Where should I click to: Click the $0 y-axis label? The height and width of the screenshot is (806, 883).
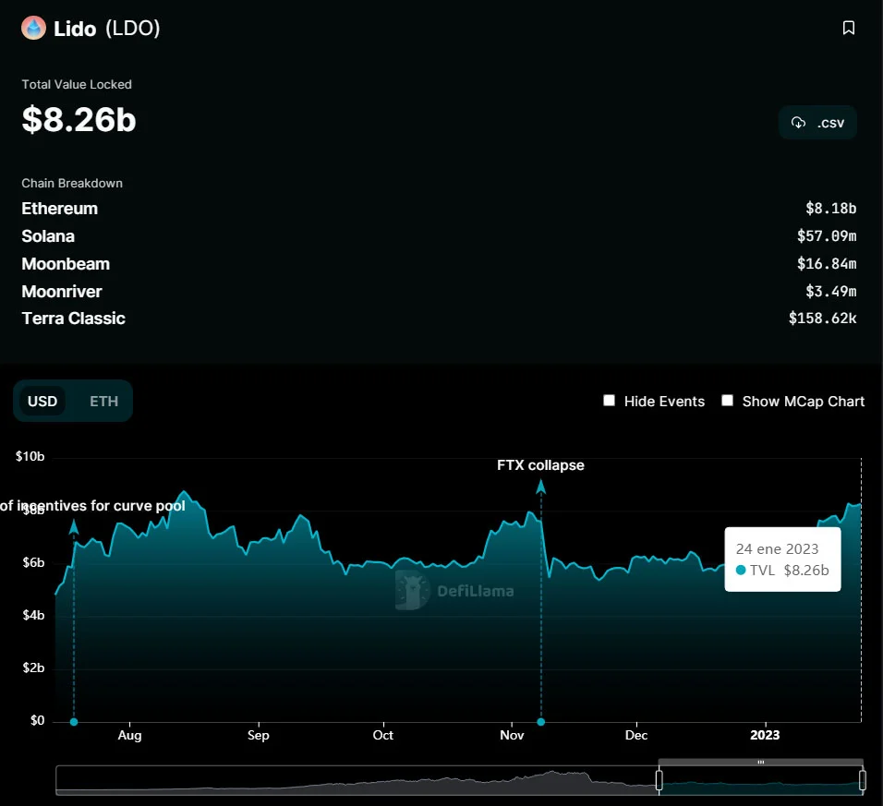pos(37,720)
